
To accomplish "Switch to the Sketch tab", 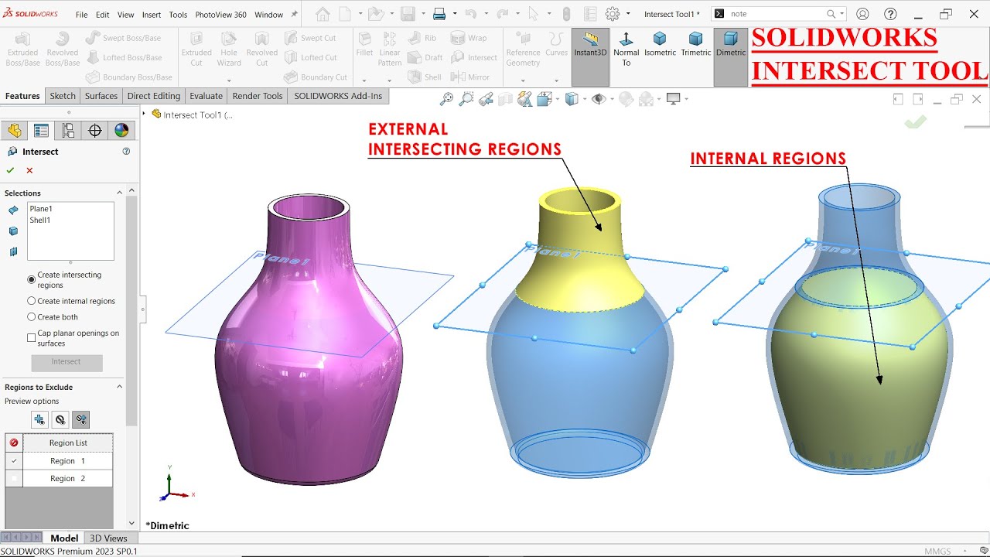I will click(63, 96).
